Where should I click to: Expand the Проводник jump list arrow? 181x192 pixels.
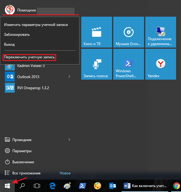pos(69,140)
